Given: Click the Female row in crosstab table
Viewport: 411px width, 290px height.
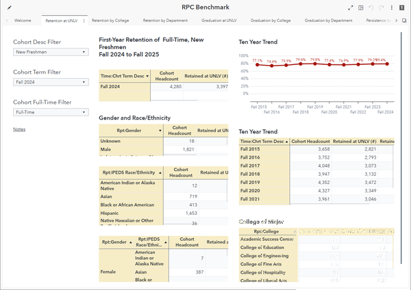Looking at the screenshot, I should pos(108,272).
